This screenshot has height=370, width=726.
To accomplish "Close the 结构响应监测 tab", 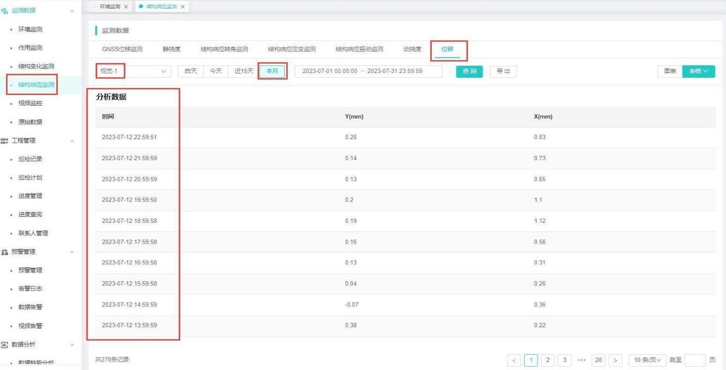I will [183, 7].
